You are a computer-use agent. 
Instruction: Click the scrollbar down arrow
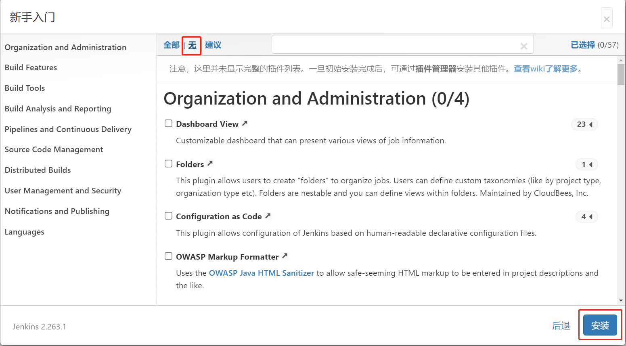[x=621, y=301]
